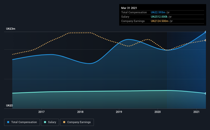Click the Mar 31 2021 tooltip date
The width and height of the screenshot is (210, 130).
[x=129, y=8]
